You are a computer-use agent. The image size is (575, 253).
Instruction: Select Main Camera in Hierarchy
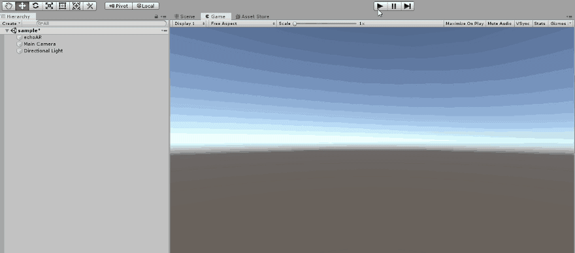pyautogui.click(x=40, y=44)
